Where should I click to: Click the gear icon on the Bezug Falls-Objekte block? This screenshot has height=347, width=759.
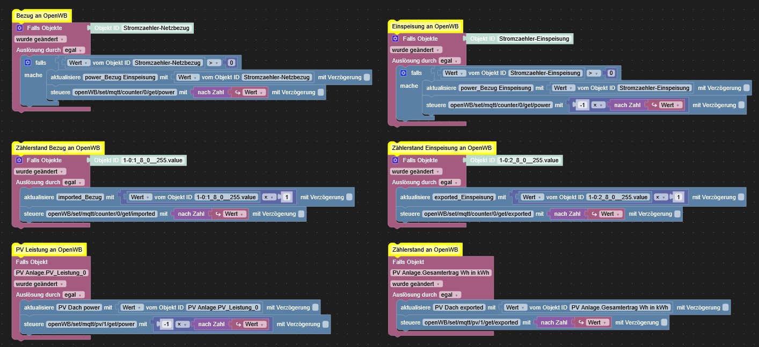coord(20,27)
